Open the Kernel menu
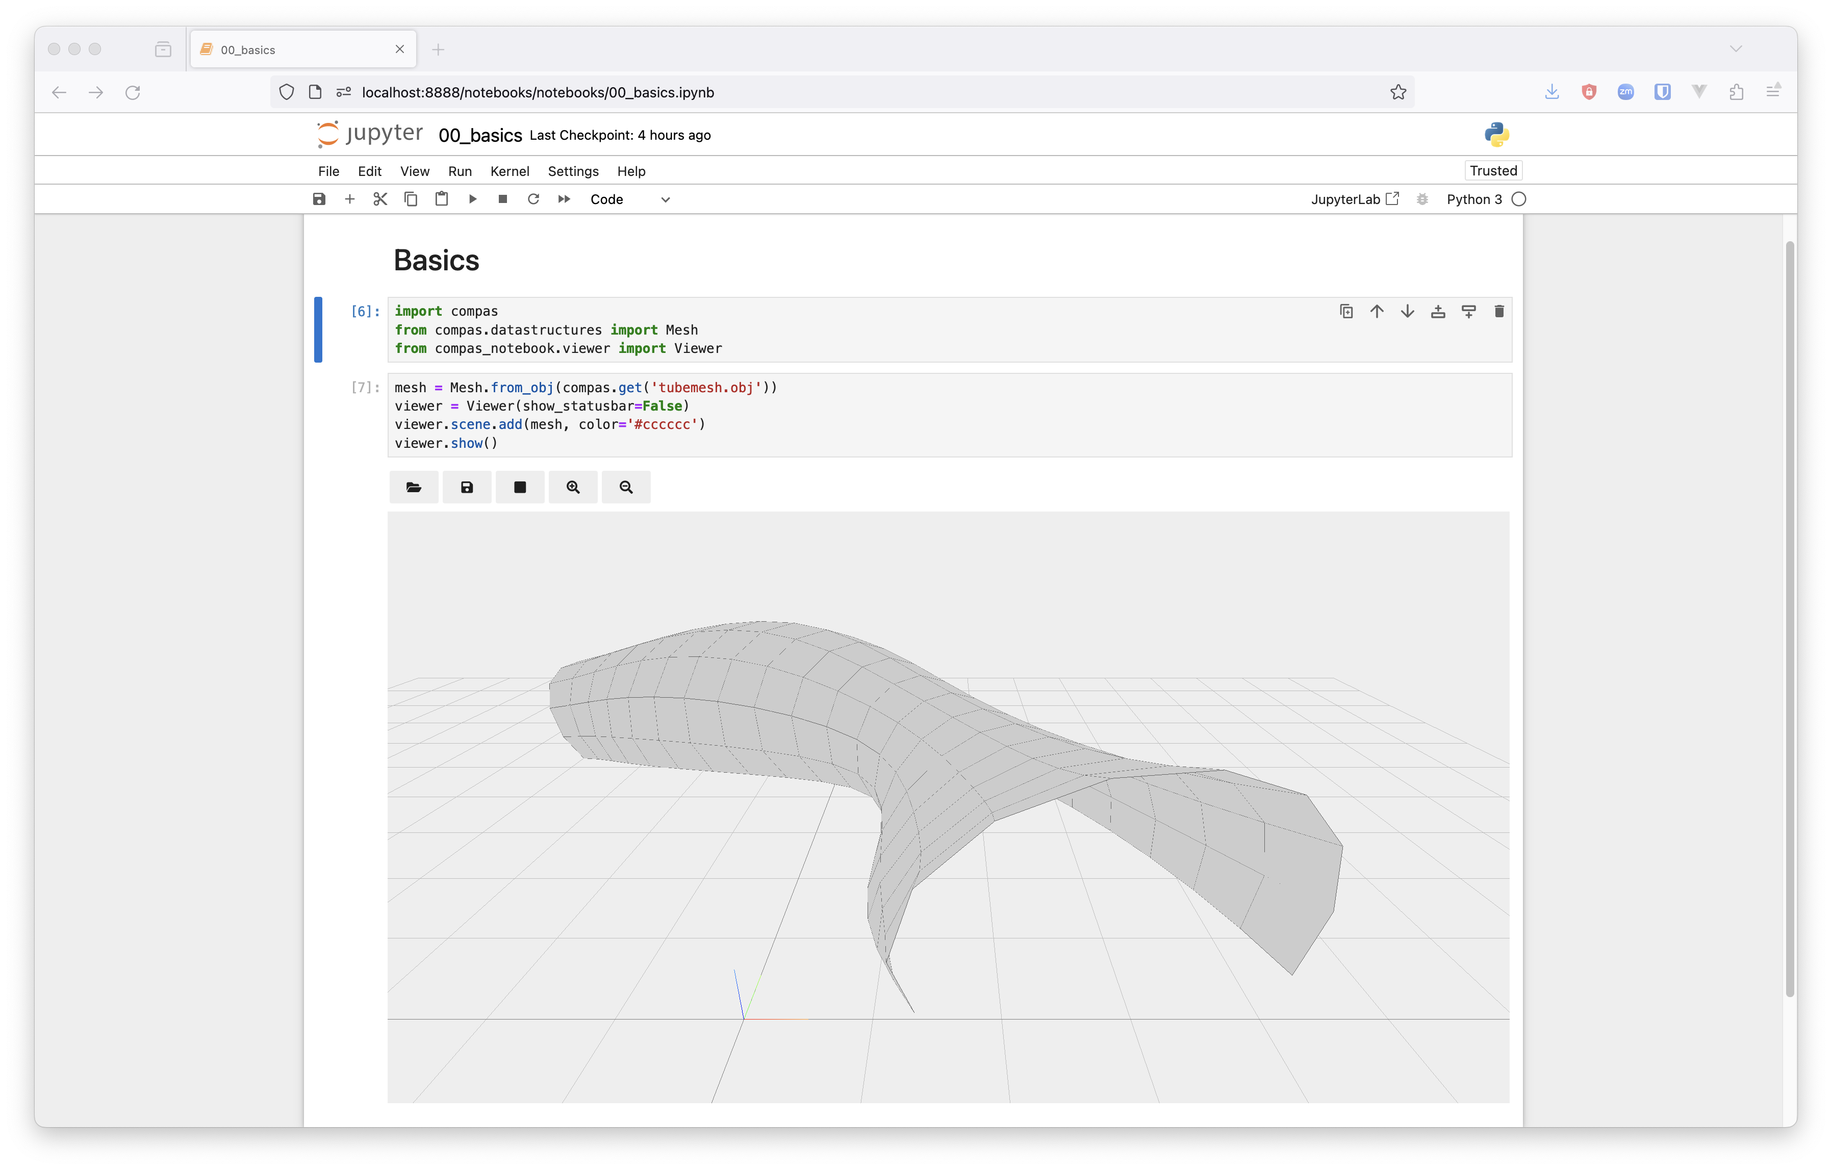Image resolution: width=1832 pixels, height=1170 pixels. 510,171
